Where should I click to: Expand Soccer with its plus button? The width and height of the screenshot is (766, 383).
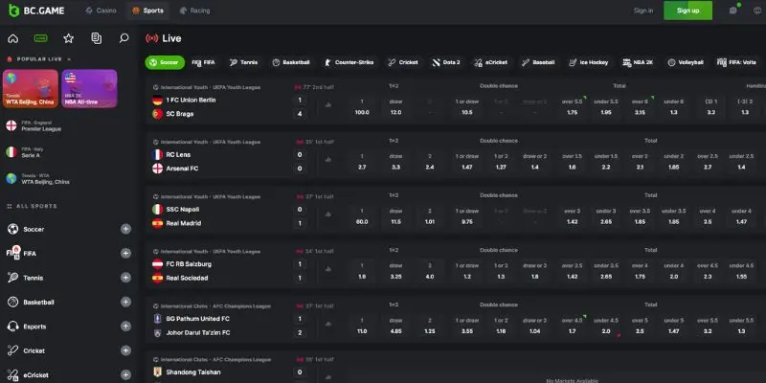126,229
